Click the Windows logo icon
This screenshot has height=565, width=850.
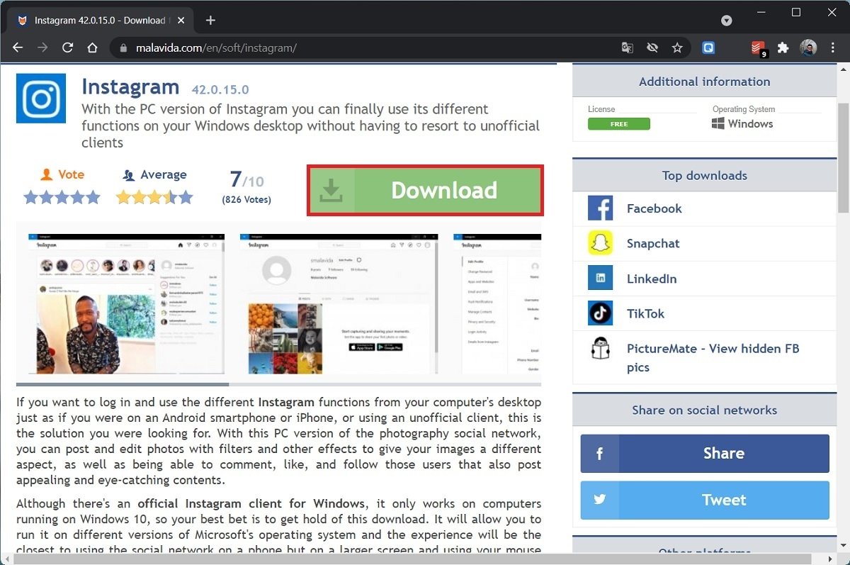[718, 123]
